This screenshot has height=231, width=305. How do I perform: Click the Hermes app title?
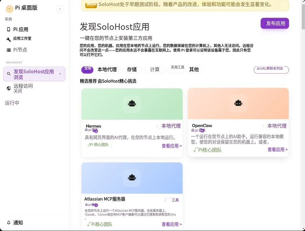point(93,126)
